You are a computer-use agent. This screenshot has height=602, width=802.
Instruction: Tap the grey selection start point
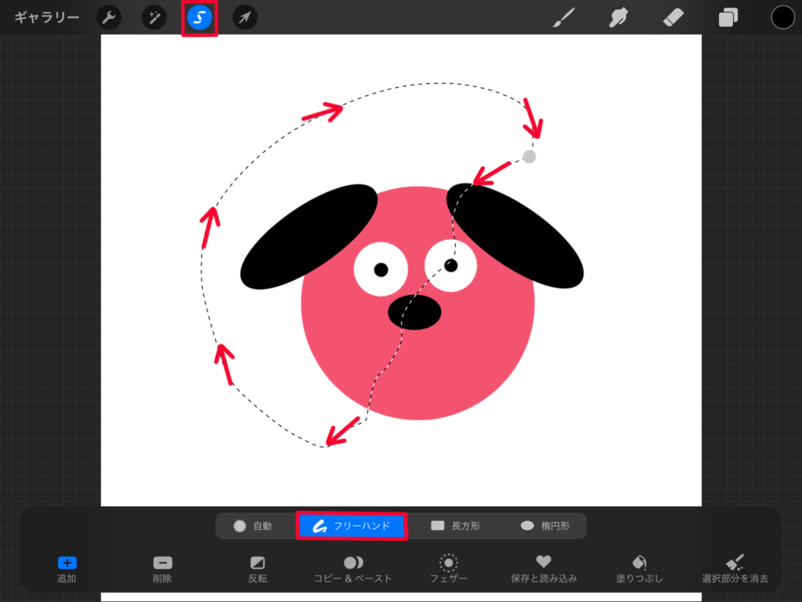click(x=529, y=157)
